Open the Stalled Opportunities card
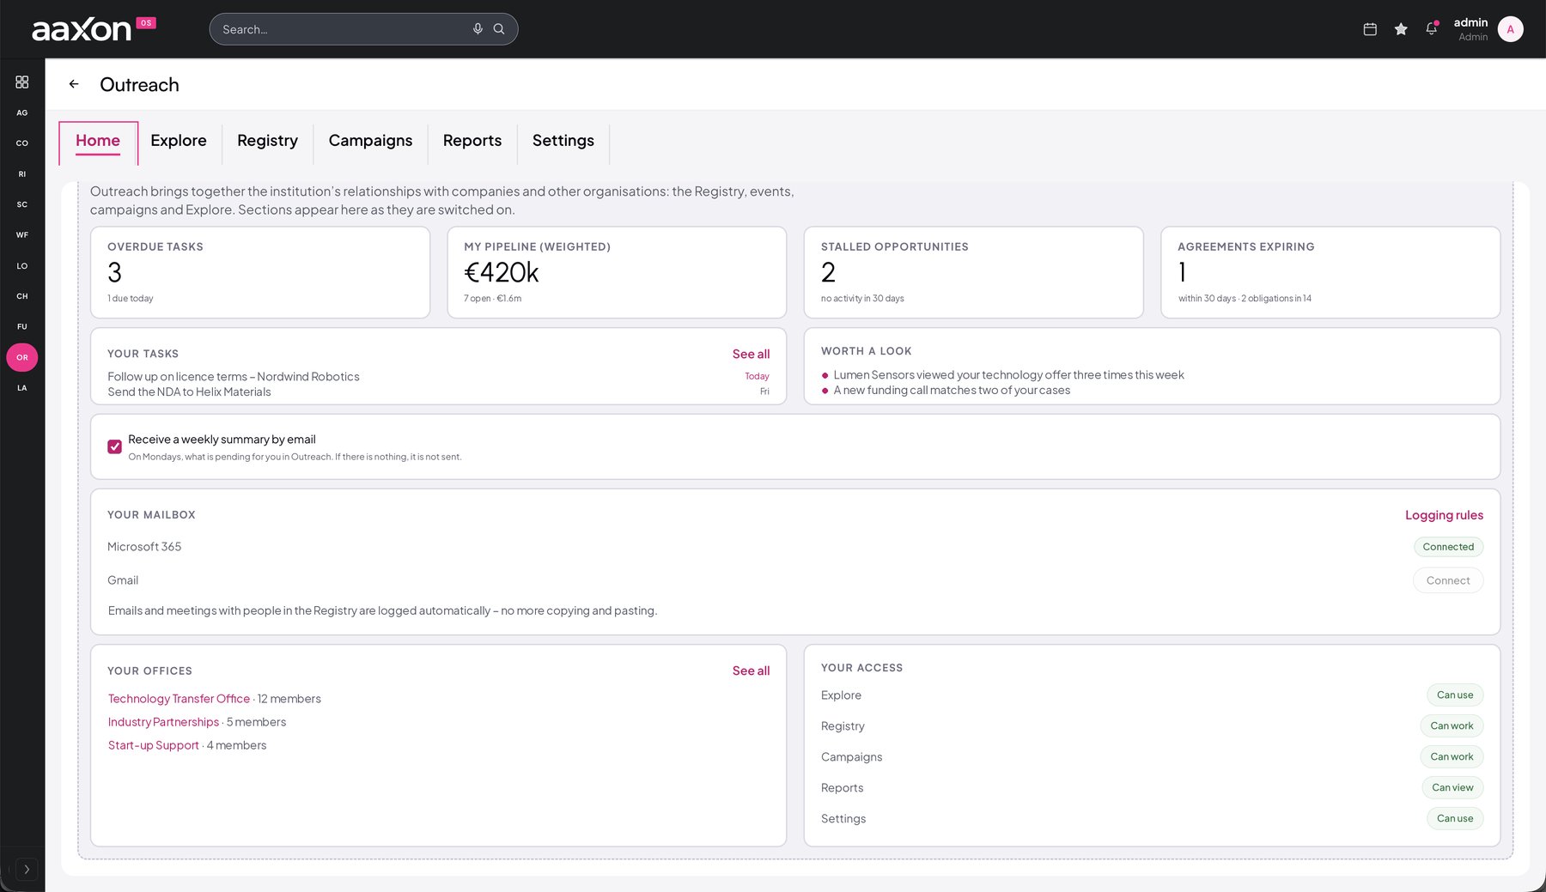Viewport: 1546px width, 892px height. point(973,272)
